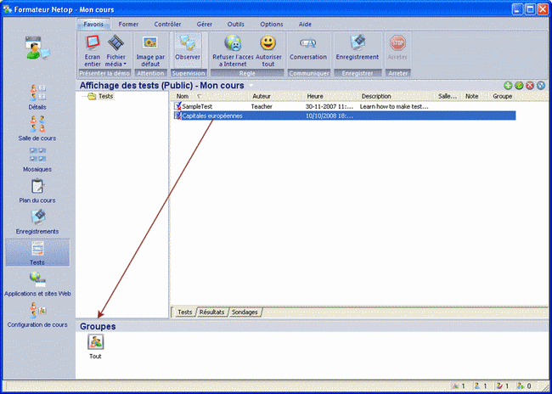552x394 pixels.
Task: Switch to the Contrôler tab
Action: click(x=167, y=25)
